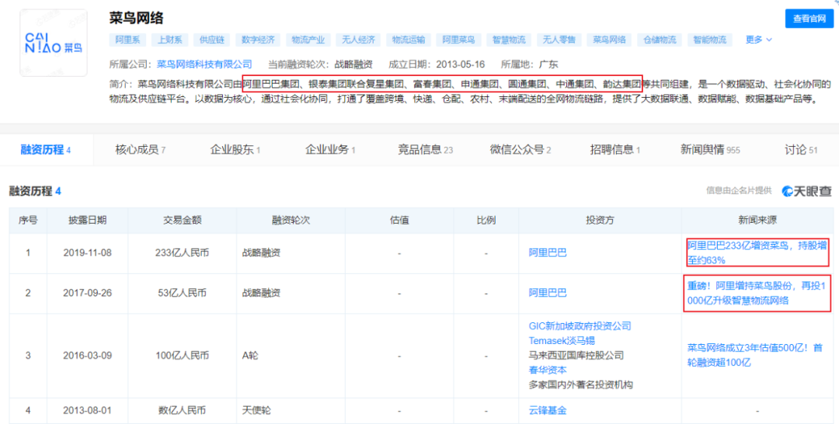Expand the 更多 tags dropdown
Image resolution: width=839 pixels, height=424 pixels.
pyautogui.click(x=758, y=40)
